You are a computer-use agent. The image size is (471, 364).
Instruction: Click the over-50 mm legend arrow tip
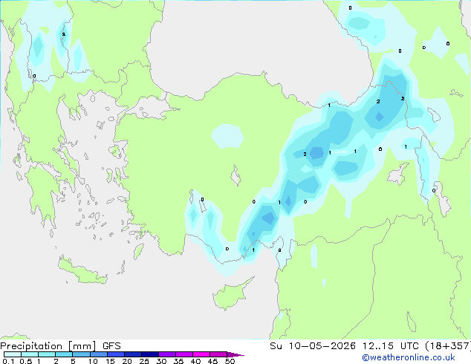[235, 354]
